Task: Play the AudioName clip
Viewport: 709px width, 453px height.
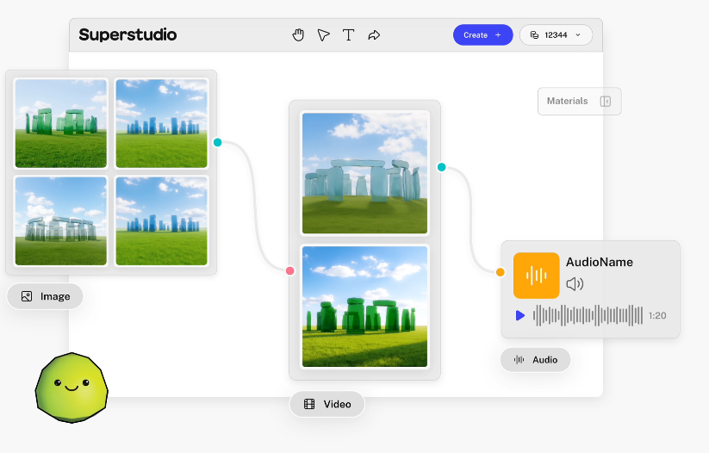Action: pyautogui.click(x=520, y=315)
